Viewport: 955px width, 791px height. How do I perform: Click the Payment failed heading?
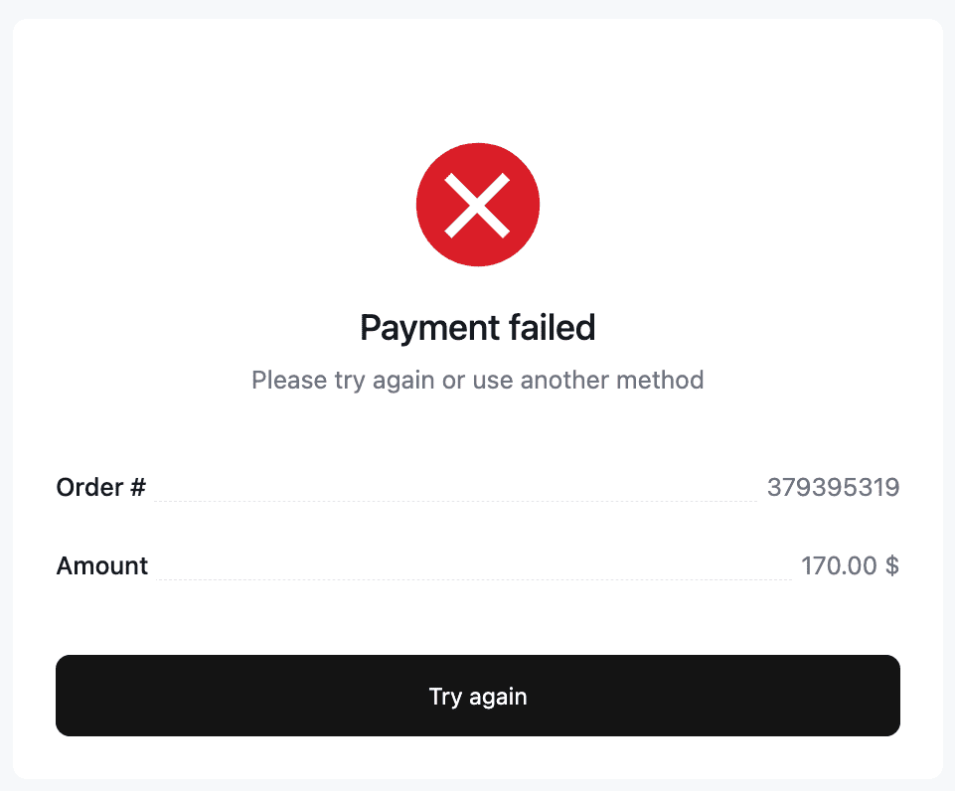coord(478,327)
